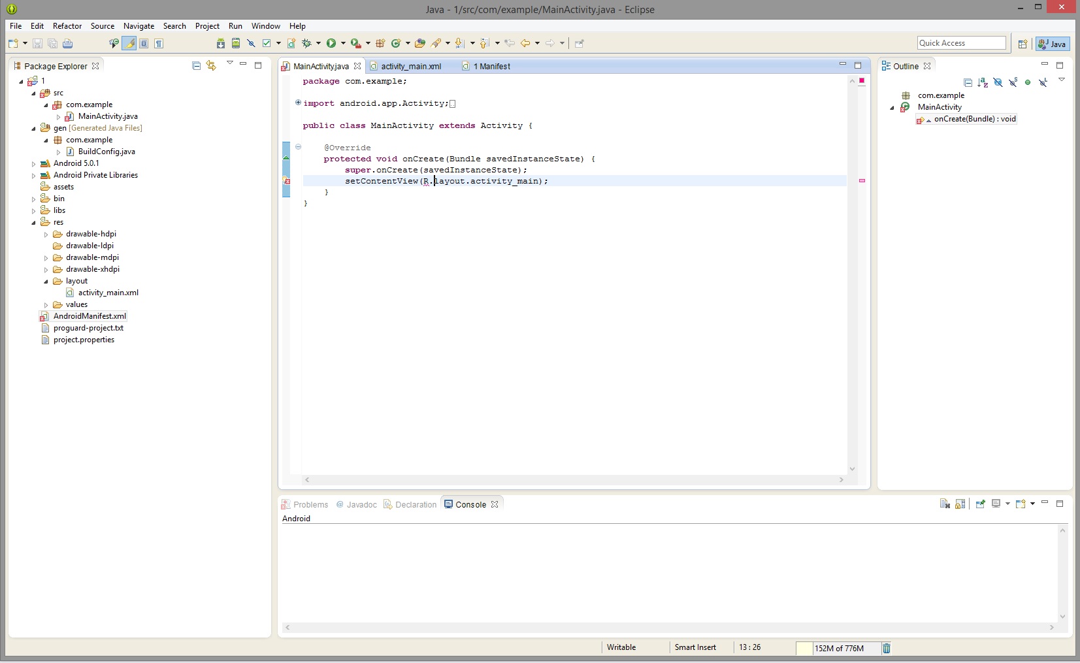1080x663 pixels.
Task: Click the Run button in toolbar
Action: click(331, 44)
